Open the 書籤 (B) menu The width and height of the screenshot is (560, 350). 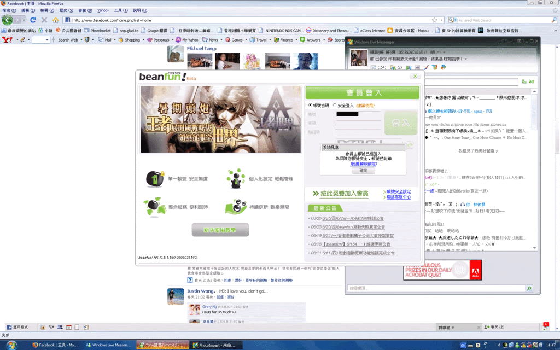click(85, 10)
